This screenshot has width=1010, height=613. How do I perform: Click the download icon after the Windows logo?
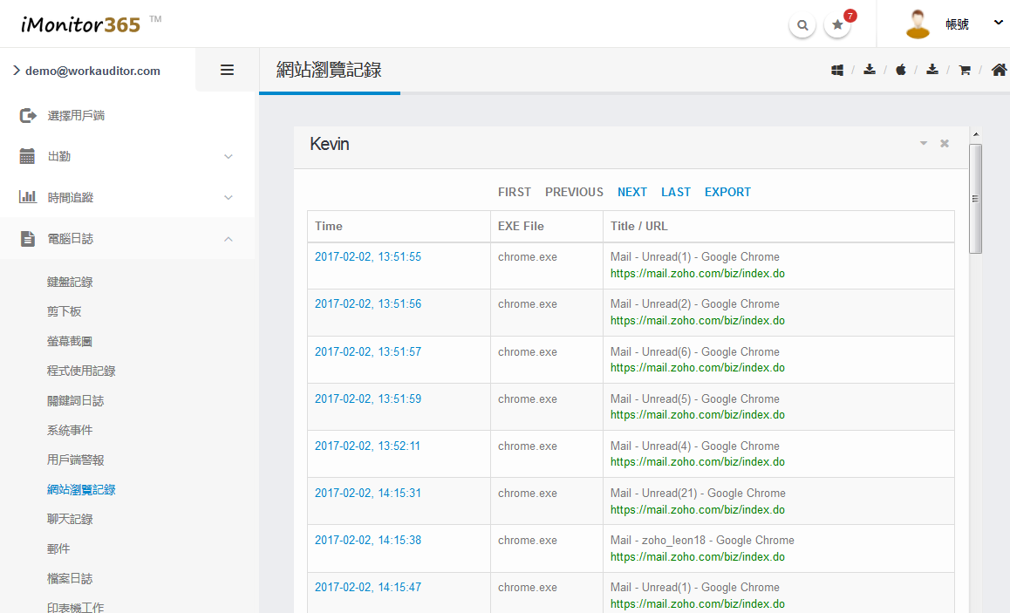[x=870, y=71]
